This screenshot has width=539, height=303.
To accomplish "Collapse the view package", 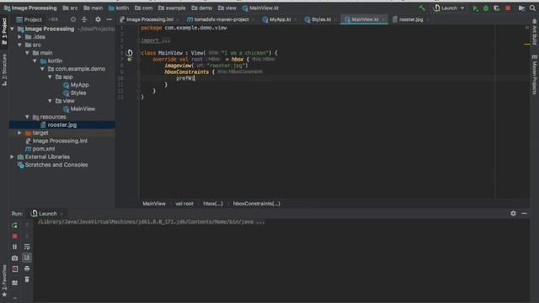I will click(51, 101).
